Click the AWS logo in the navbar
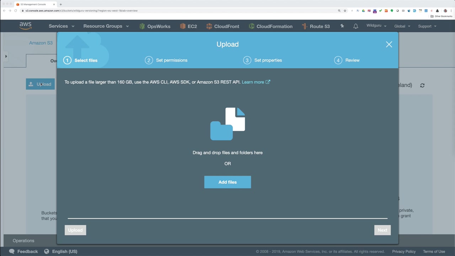Screen dimensions: 455x256 [26, 26]
